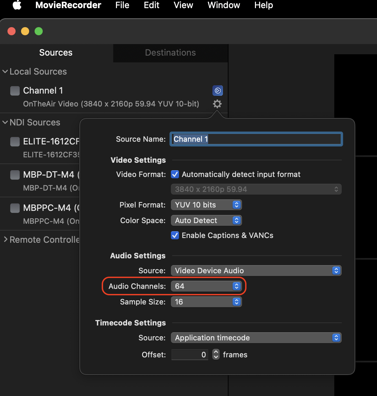Select the ELITE-1612CF NDI source row
The height and width of the screenshot is (396, 377).
coord(40,147)
